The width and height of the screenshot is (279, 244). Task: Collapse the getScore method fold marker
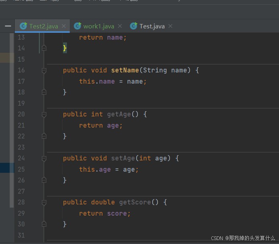(x=44, y=203)
